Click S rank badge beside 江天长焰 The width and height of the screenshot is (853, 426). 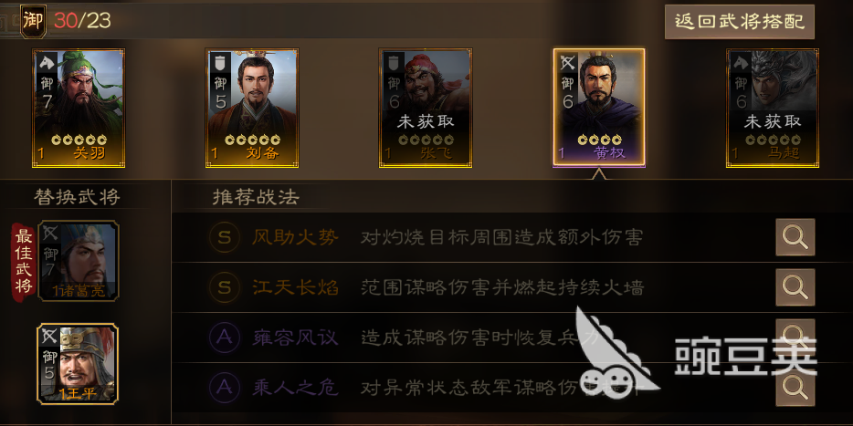click(x=224, y=287)
